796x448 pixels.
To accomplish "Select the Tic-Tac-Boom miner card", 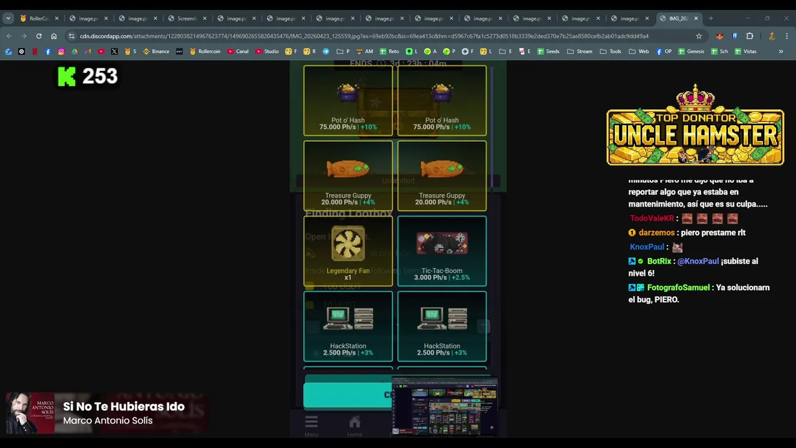I will tap(442, 251).
